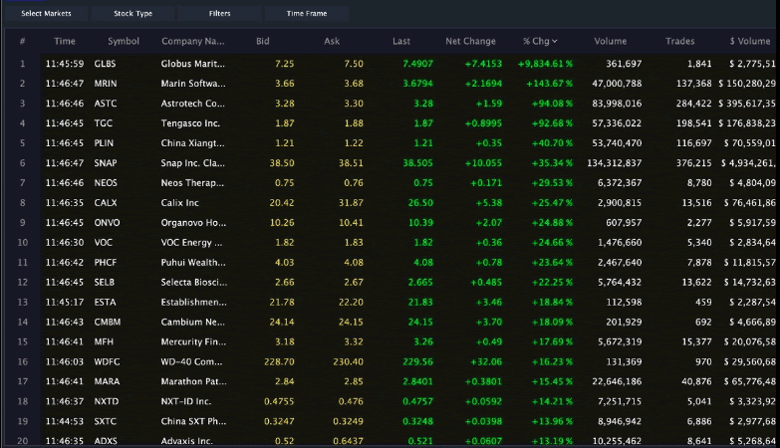Select the ESTA symbol
Image resolution: width=780 pixels, height=448 pixels.
pos(105,303)
